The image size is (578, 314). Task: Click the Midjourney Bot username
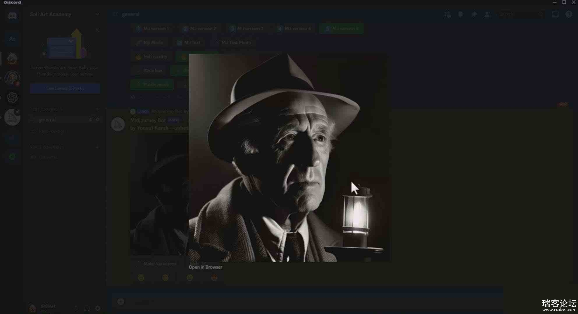coord(148,120)
